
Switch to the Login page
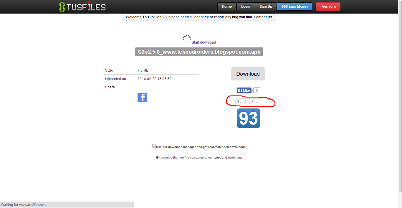pyautogui.click(x=246, y=6)
